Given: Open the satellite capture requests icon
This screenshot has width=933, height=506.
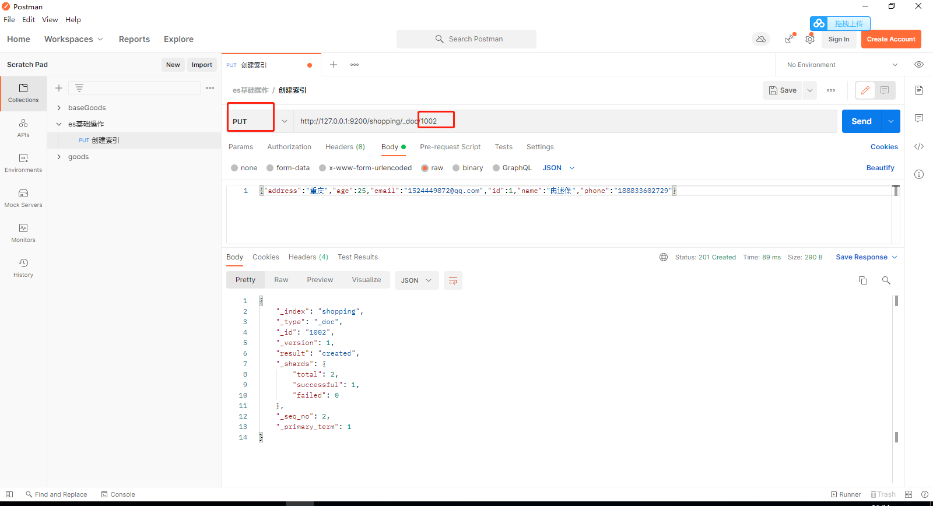Looking at the screenshot, I should click(789, 39).
